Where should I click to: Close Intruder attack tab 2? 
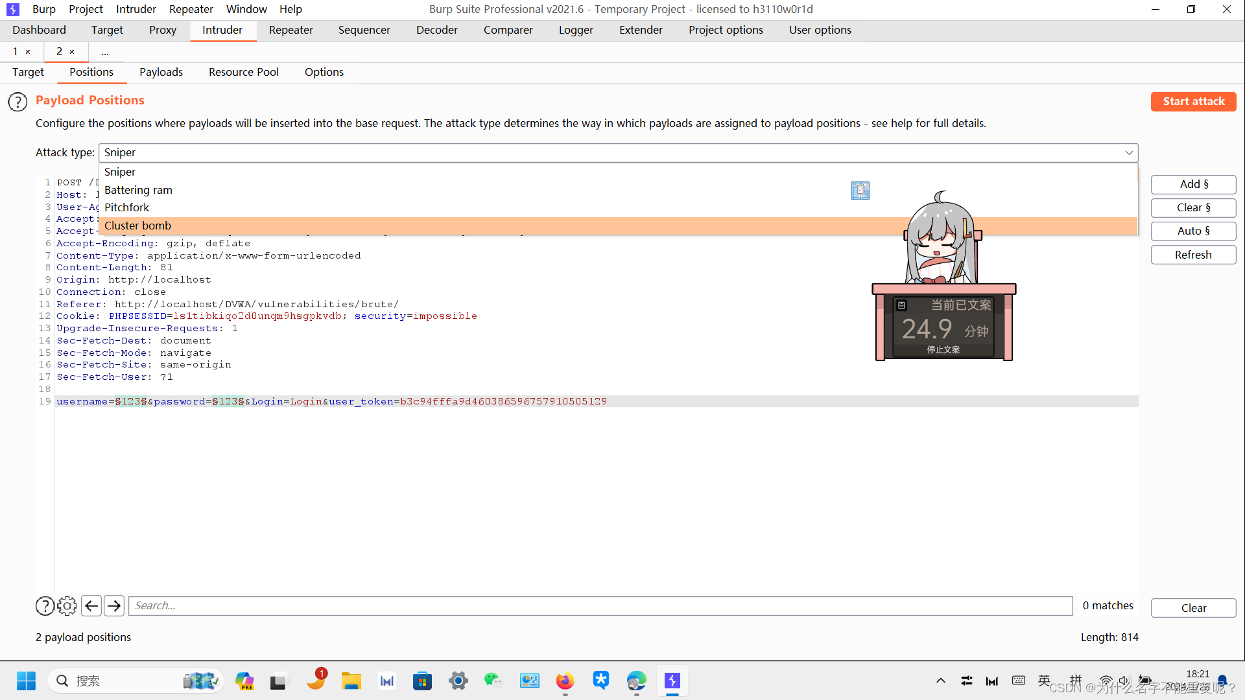pos(72,52)
